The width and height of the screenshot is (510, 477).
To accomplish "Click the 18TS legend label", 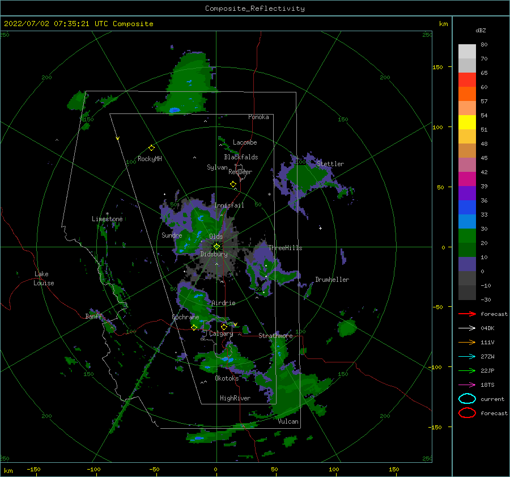I will pyautogui.click(x=487, y=385).
